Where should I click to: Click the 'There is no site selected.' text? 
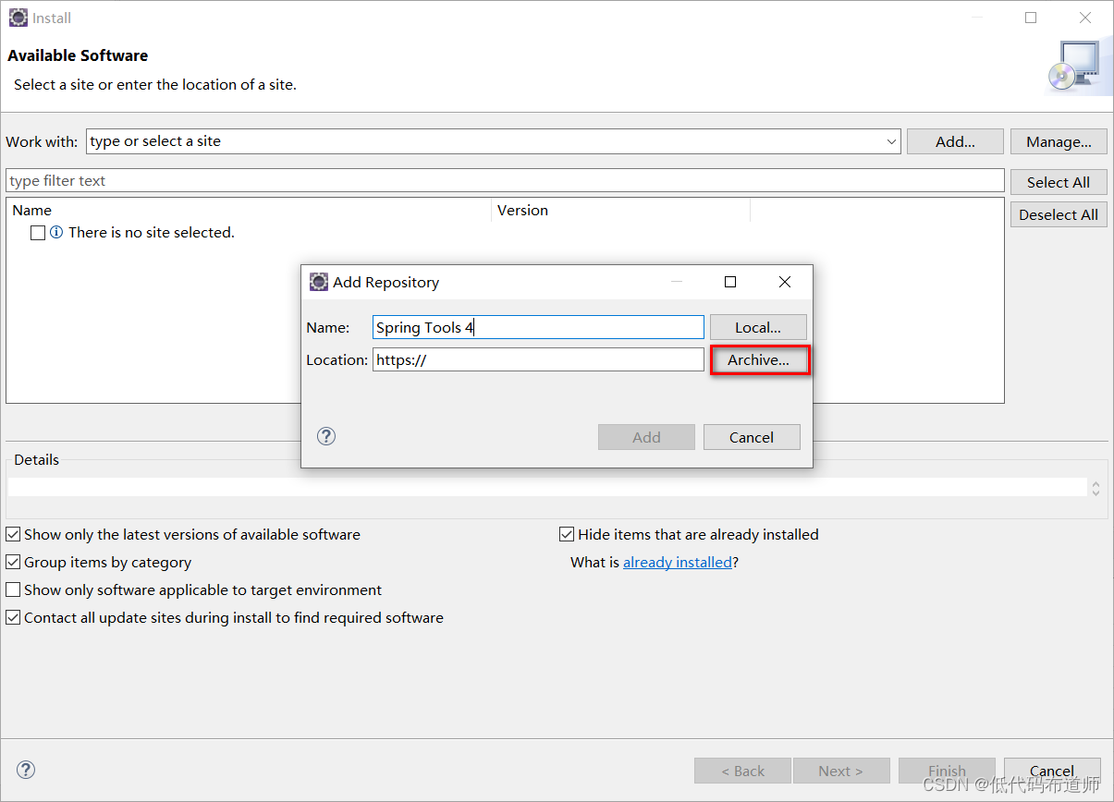tap(152, 233)
